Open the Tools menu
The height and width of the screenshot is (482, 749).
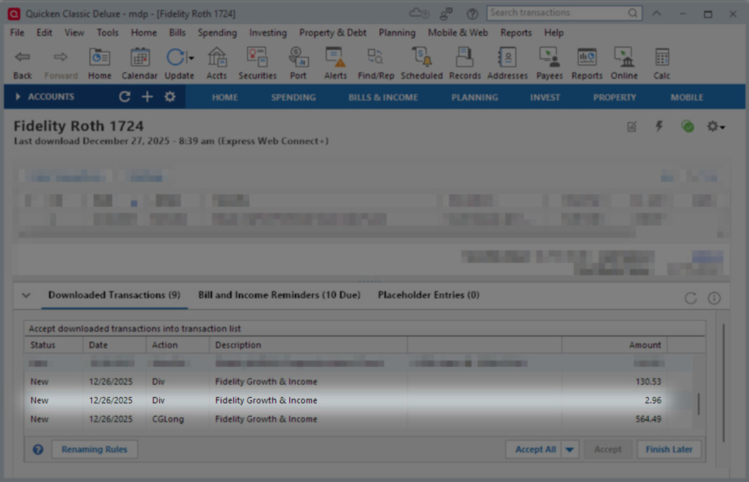[x=107, y=32]
